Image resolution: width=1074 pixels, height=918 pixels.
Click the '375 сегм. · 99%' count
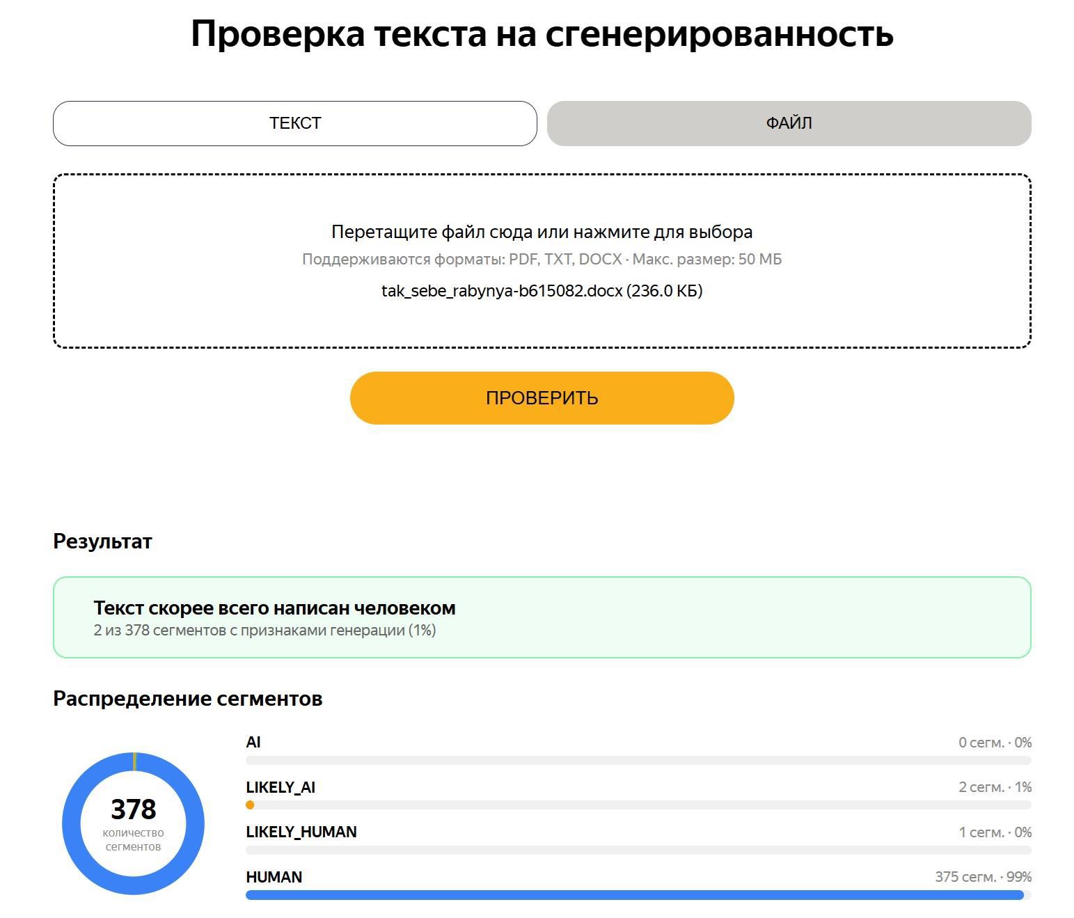pyautogui.click(x=983, y=877)
